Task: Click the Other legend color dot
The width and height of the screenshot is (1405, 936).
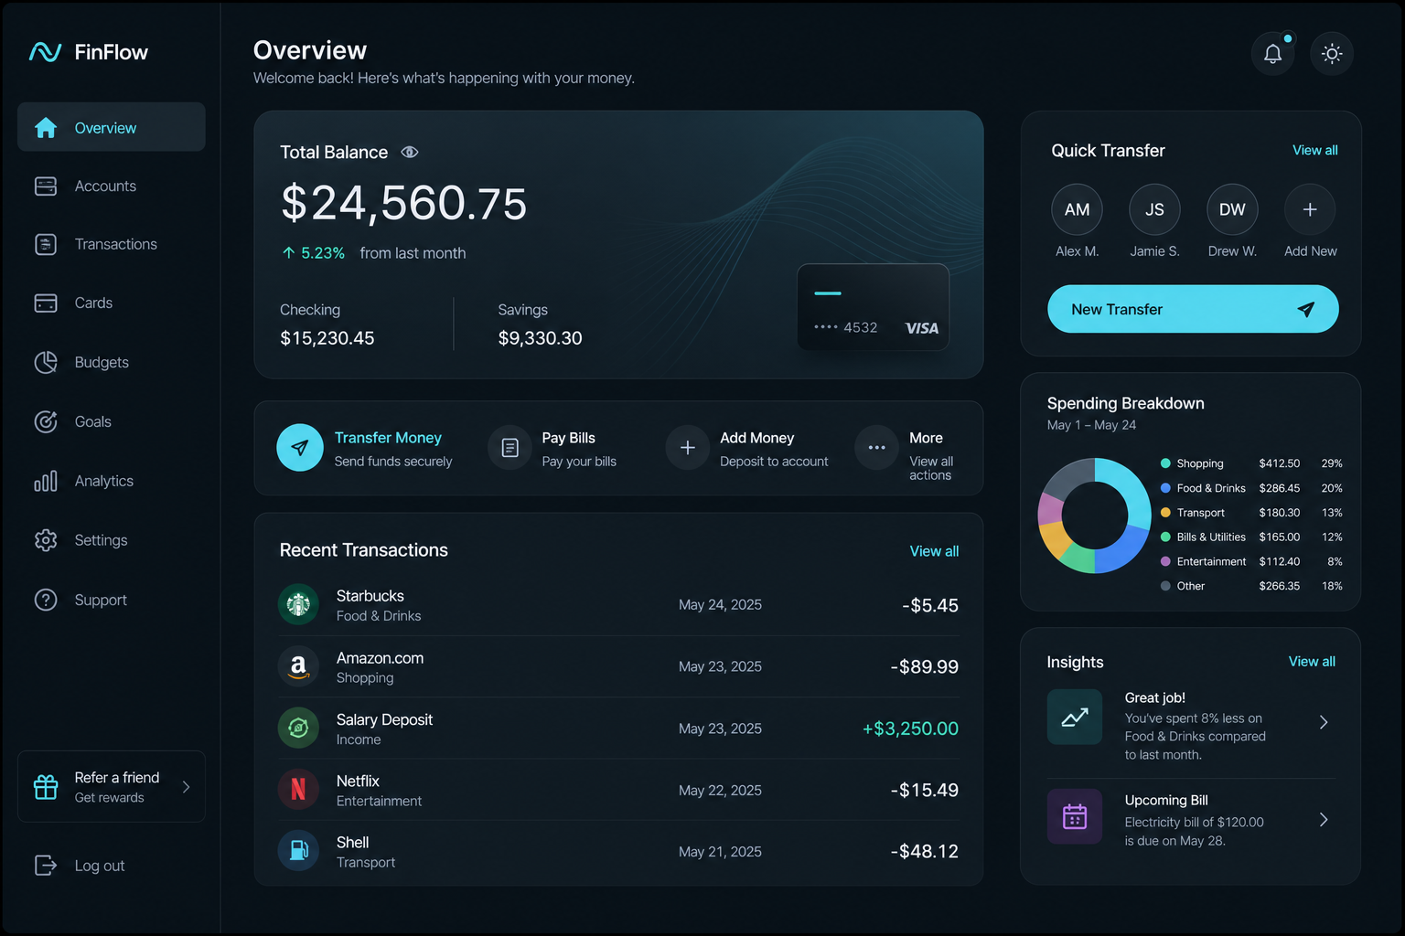Action: click(x=1165, y=586)
